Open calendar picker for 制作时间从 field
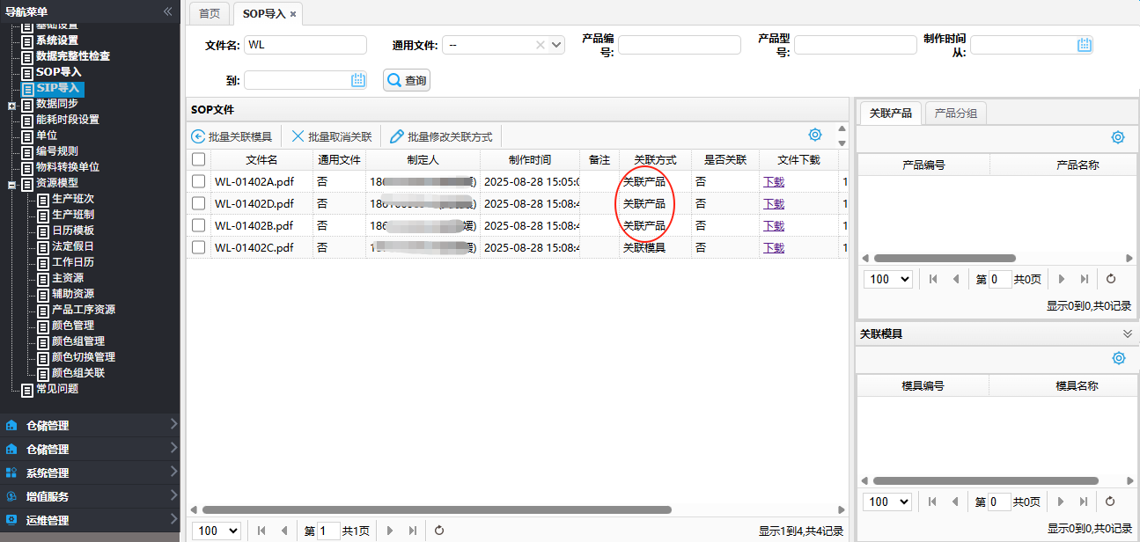The height and width of the screenshot is (542, 1140). [x=1085, y=45]
